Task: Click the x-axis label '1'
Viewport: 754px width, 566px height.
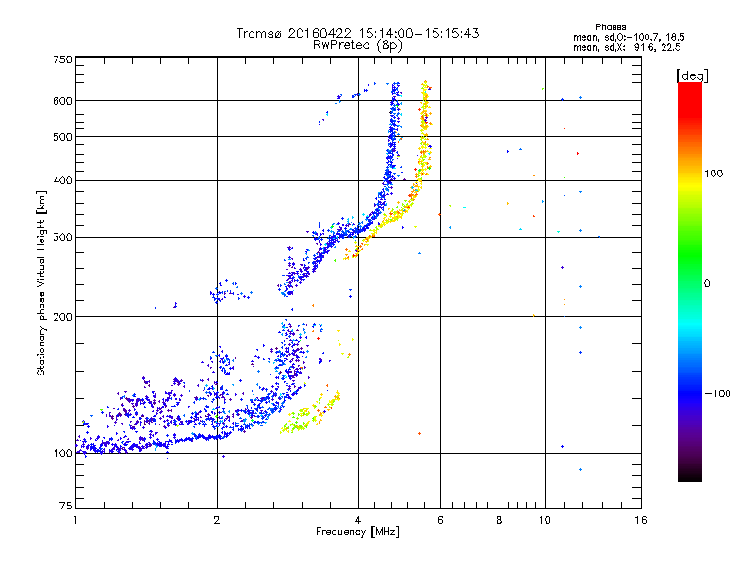Action: point(75,520)
